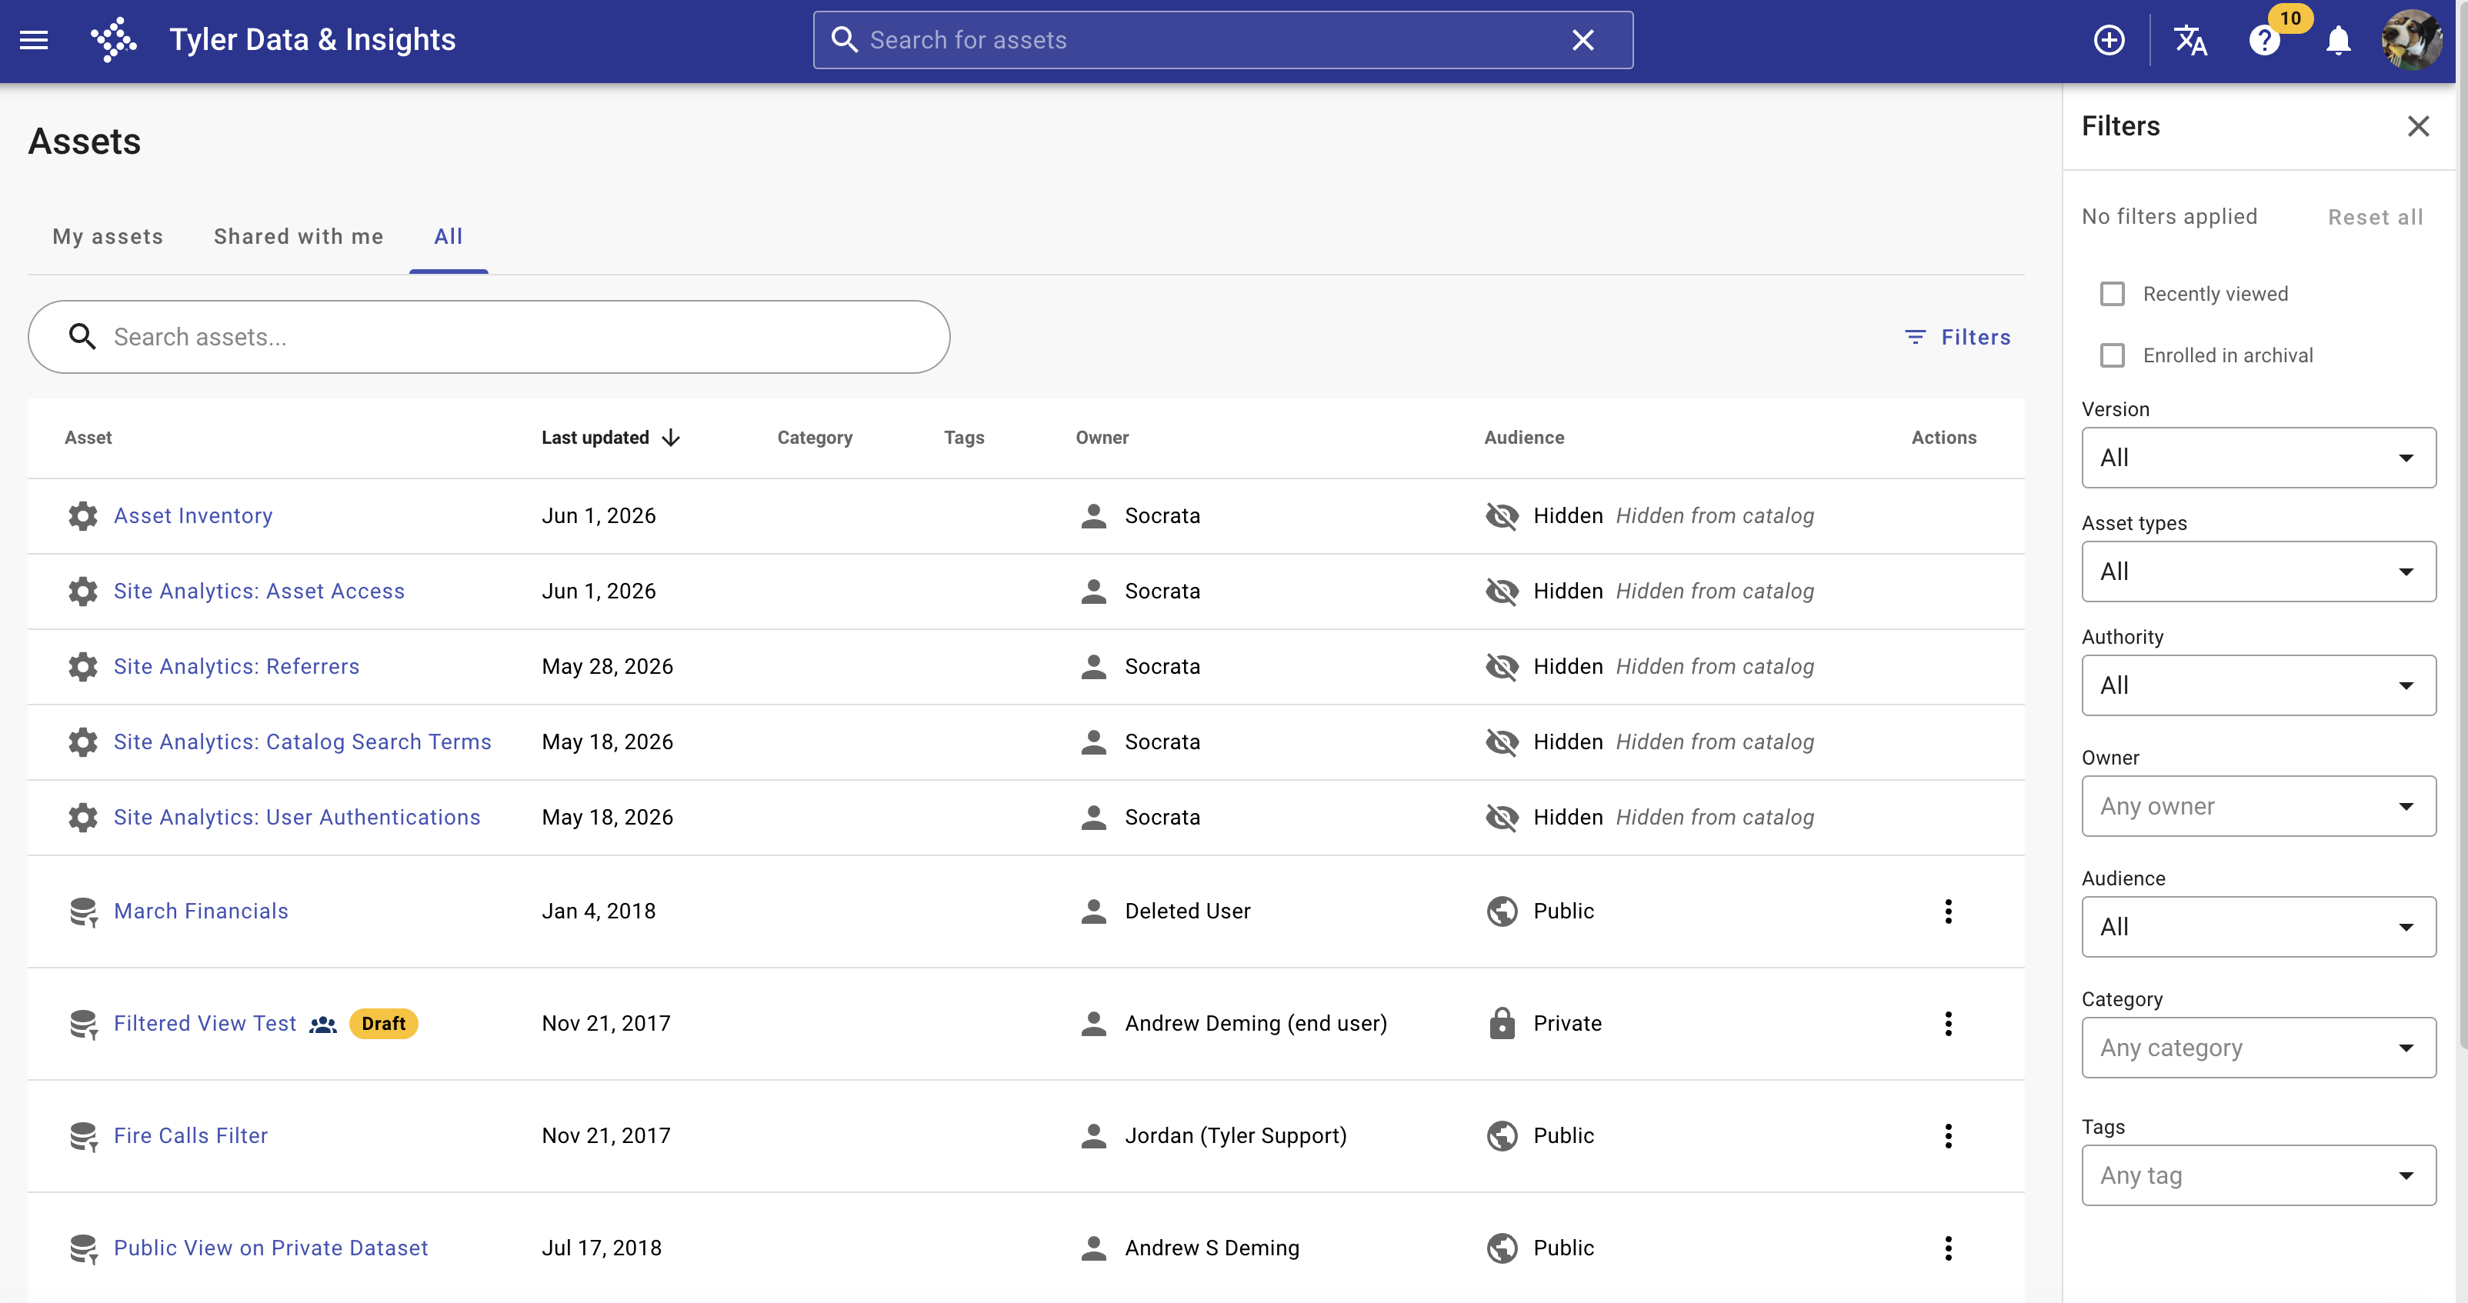Open Site Analytics: Asset Access link
The height and width of the screenshot is (1303, 2468).
tap(259, 592)
